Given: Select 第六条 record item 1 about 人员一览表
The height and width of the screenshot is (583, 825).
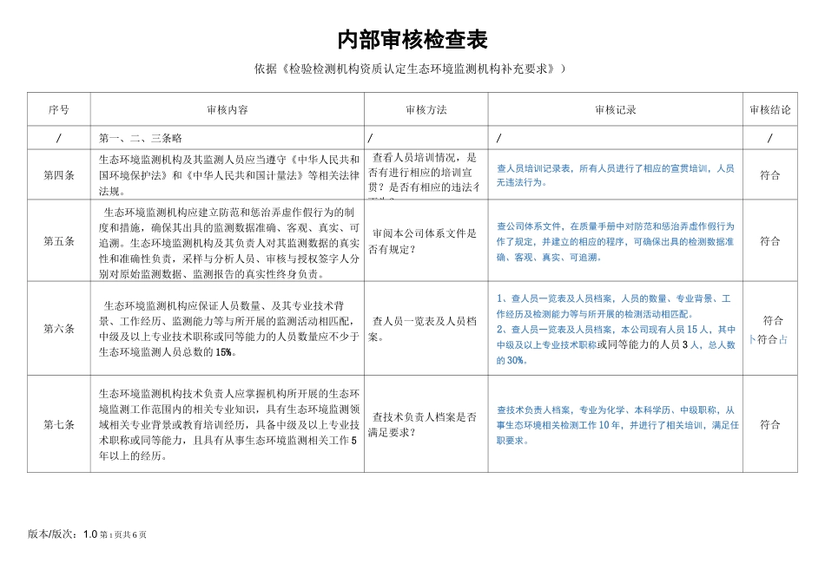Looking at the screenshot, I should tap(613, 306).
